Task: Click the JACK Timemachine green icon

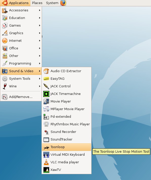Action: click(x=46, y=94)
